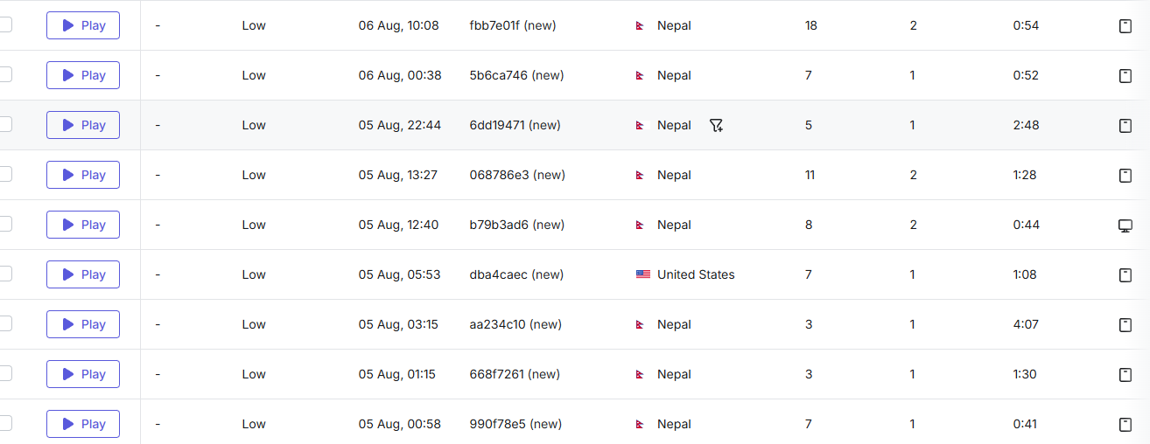Click the United States flag icon

643,274
